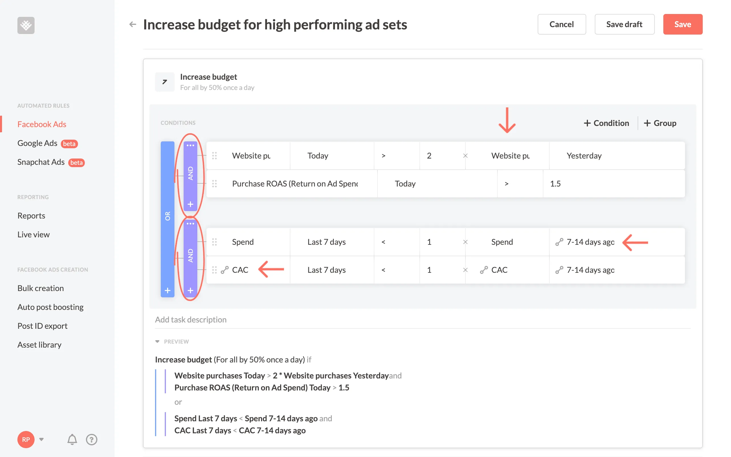Toggle the second AND group operator
The image size is (731, 457).
(x=190, y=256)
